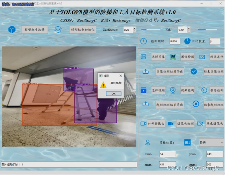Click the clock detection time icon
225x175 pixels.
[143, 41]
